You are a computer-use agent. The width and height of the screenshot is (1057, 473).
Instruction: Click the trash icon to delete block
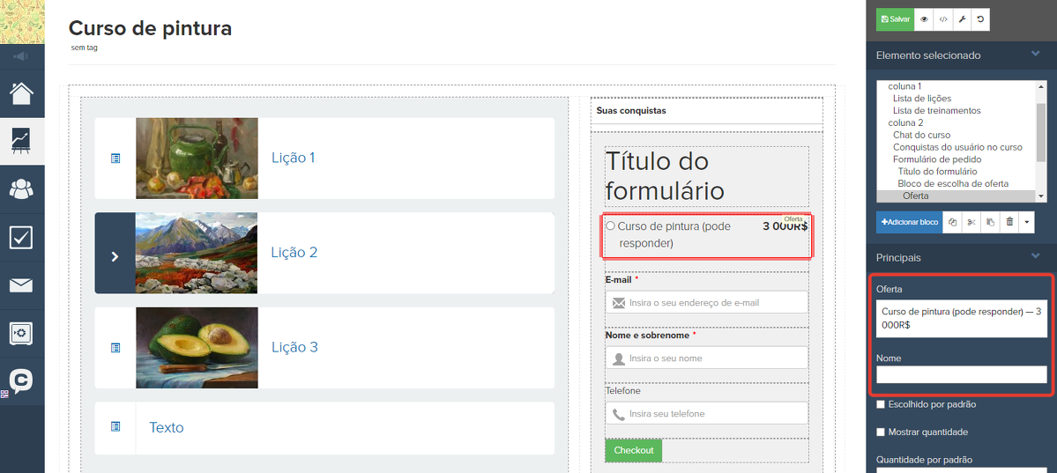1009,222
